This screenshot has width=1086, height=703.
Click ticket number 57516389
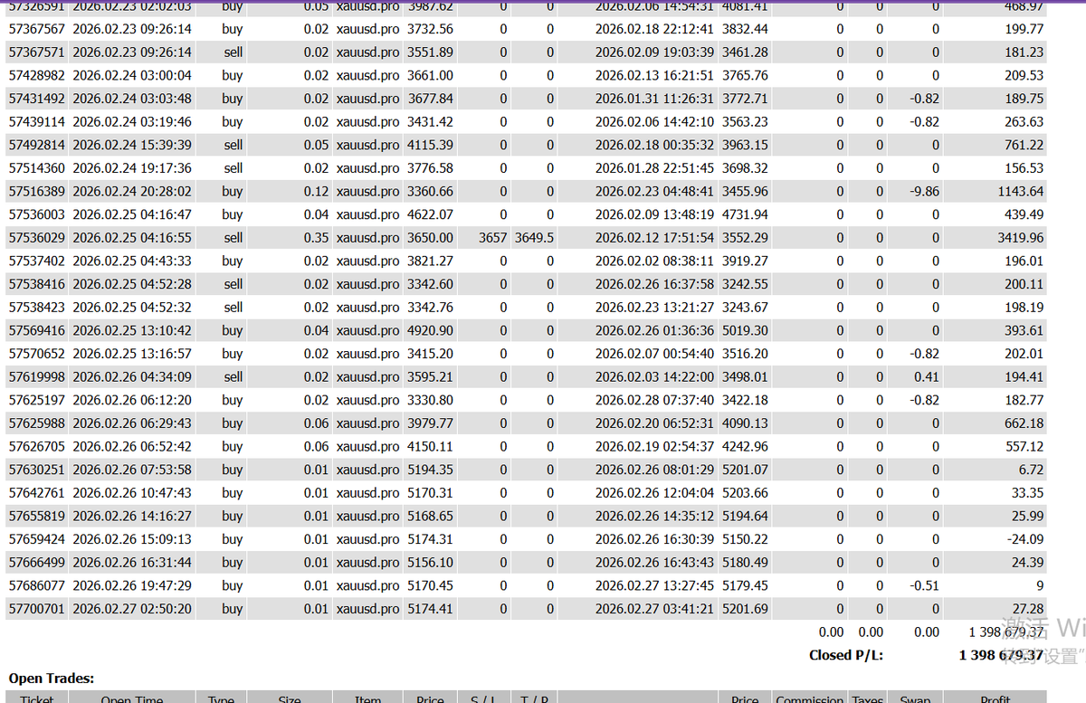coord(36,192)
